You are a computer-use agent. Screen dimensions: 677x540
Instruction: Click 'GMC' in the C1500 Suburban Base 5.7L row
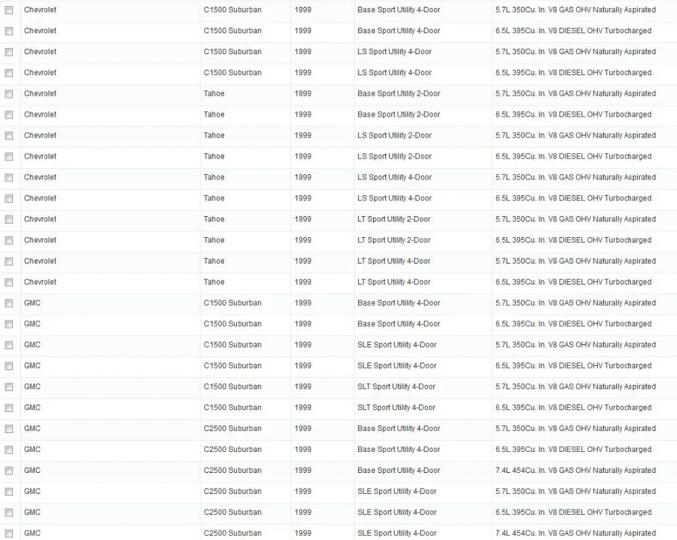pyautogui.click(x=32, y=304)
